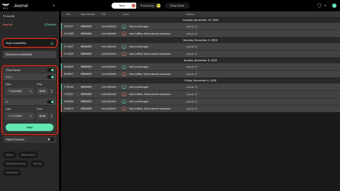
Task: Click the 'to' time field 00:00
Action: pyautogui.click(x=42, y=116)
